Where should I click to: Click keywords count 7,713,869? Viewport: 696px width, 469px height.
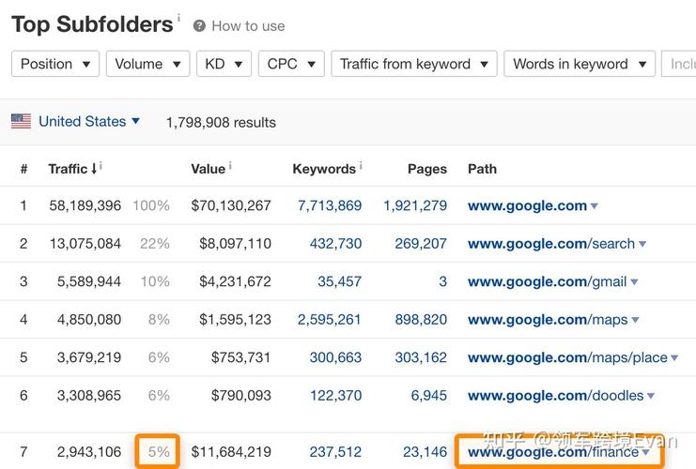tap(330, 205)
